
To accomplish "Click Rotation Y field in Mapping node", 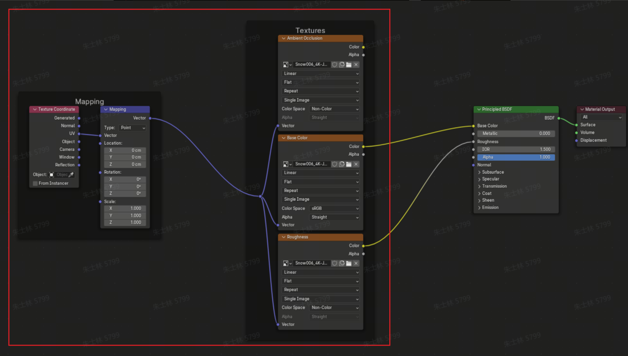I will tap(125, 187).
